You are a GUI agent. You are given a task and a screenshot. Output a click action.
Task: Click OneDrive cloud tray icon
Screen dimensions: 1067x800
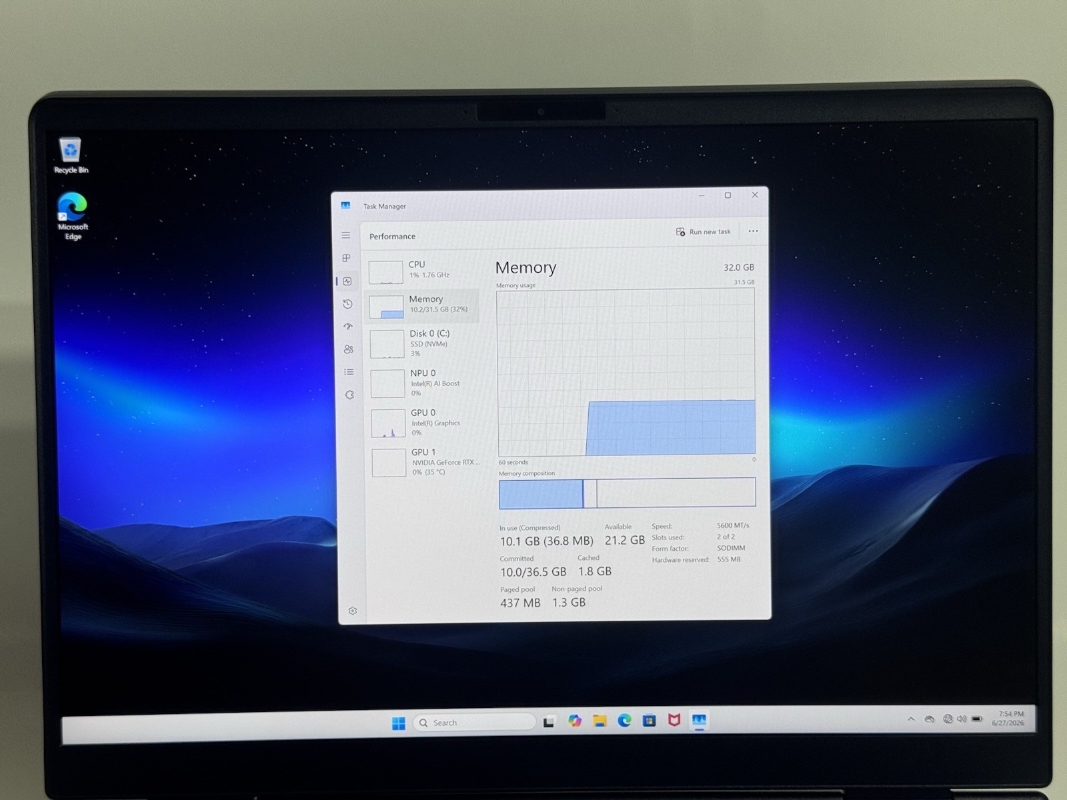pos(929,719)
